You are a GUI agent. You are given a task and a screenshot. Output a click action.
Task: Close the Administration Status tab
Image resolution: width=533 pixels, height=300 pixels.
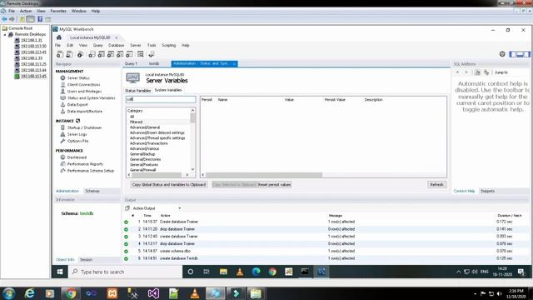pyautogui.click(x=234, y=63)
